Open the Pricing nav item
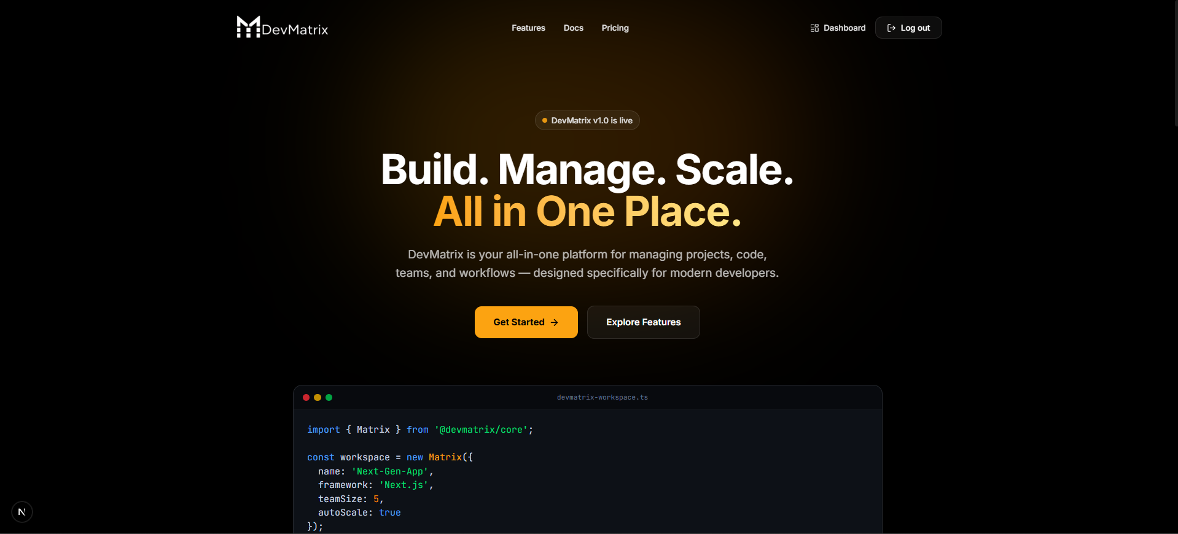Image resolution: width=1178 pixels, height=534 pixels. pos(615,28)
